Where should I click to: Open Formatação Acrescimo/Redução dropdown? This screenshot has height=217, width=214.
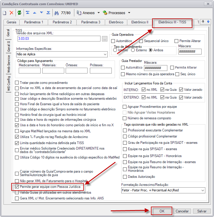coord(163,190)
